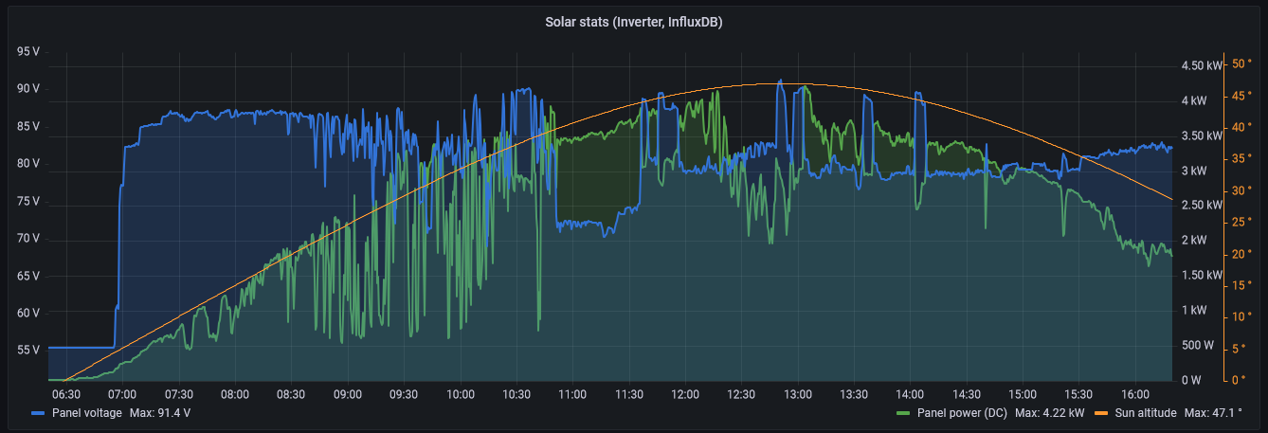The width and height of the screenshot is (1268, 433).
Task: Click the 13:00 time axis label
Action: (x=797, y=394)
